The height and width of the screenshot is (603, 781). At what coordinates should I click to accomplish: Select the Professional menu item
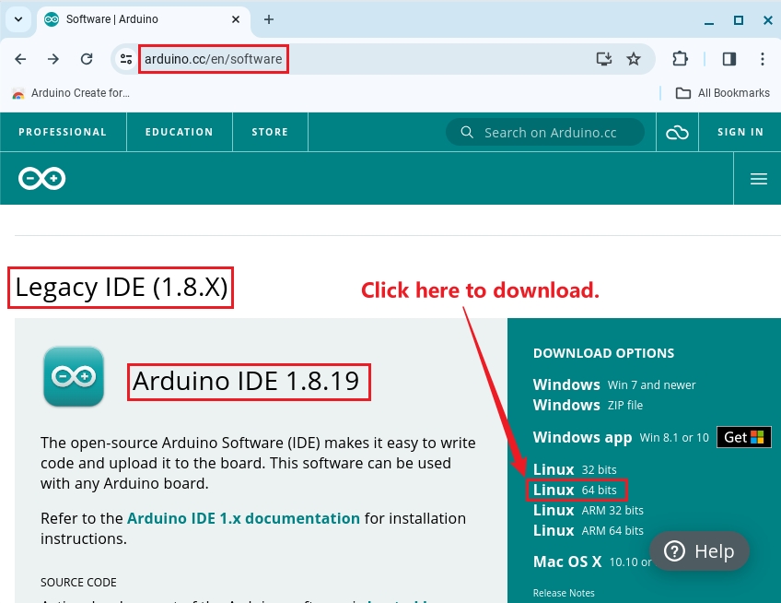click(x=63, y=132)
